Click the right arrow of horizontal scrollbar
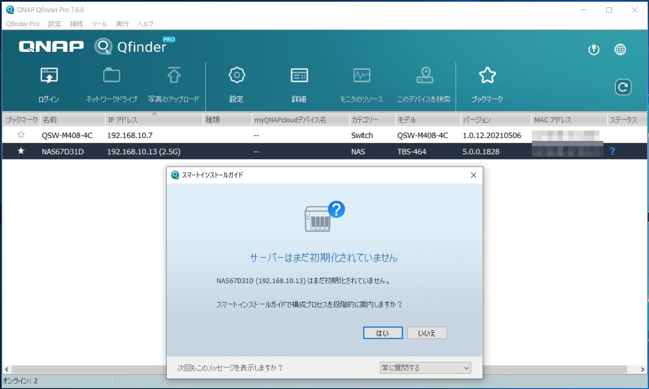This screenshot has height=389, width=649. [x=642, y=369]
